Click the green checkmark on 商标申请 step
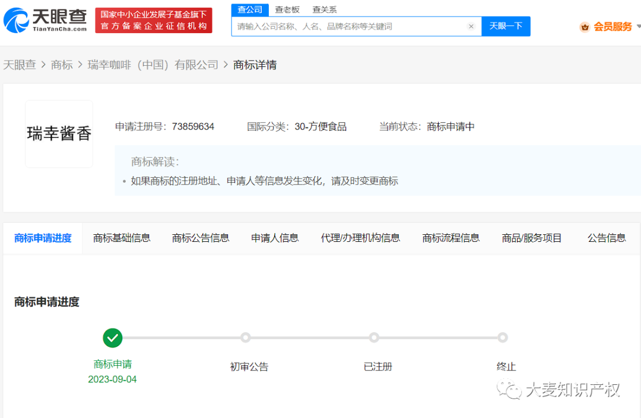 point(113,337)
